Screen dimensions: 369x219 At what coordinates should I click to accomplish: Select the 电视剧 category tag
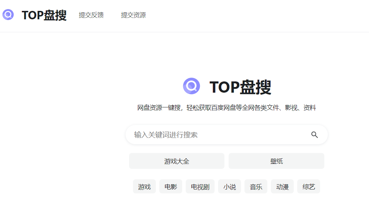tap(200, 186)
